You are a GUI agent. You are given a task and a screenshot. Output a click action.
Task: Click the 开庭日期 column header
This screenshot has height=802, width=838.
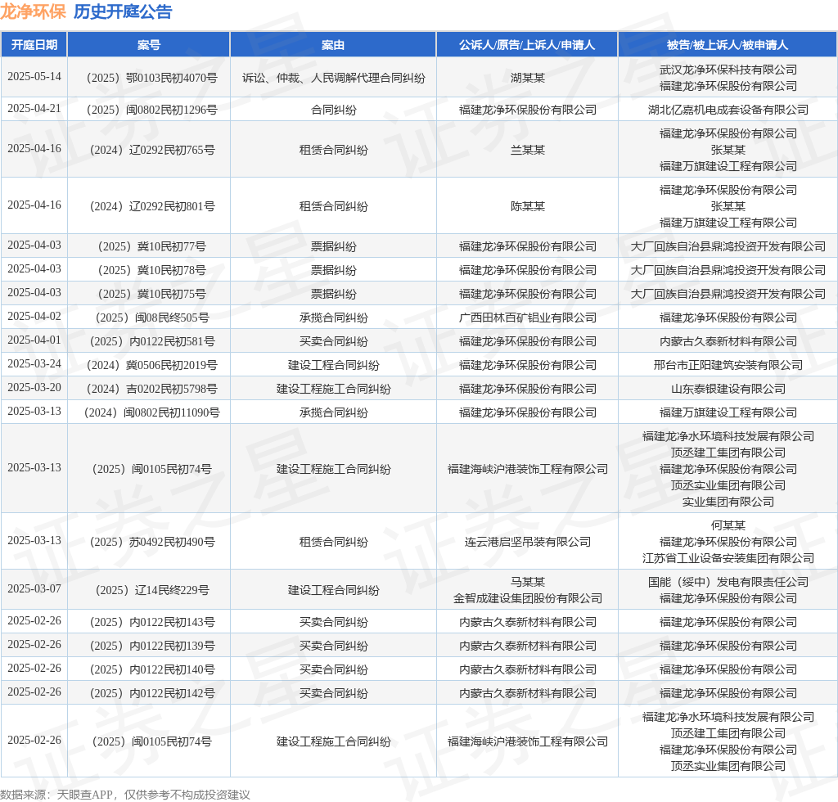coord(34,45)
